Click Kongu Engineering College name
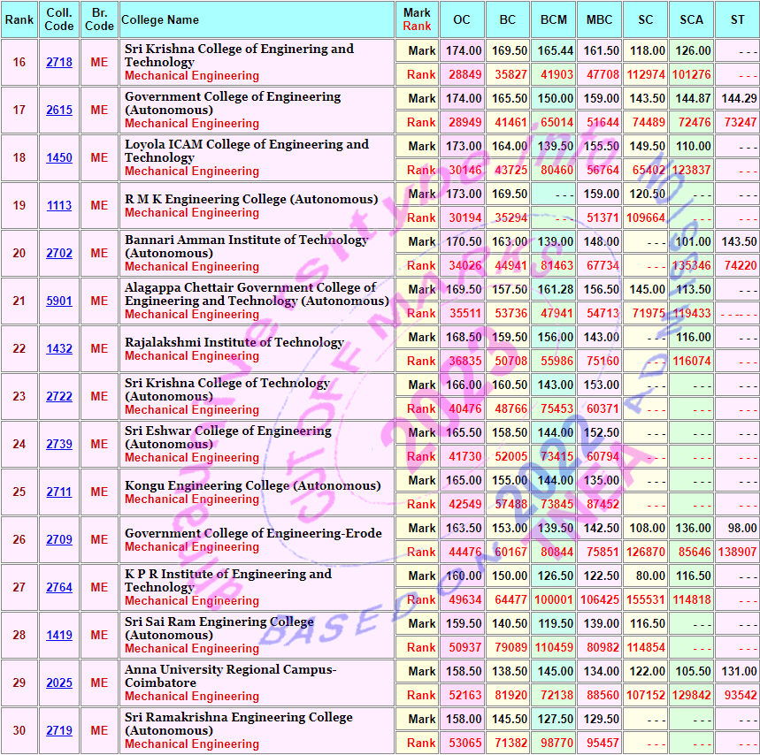Viewport: 760px width, 755px height. [252, 485]
